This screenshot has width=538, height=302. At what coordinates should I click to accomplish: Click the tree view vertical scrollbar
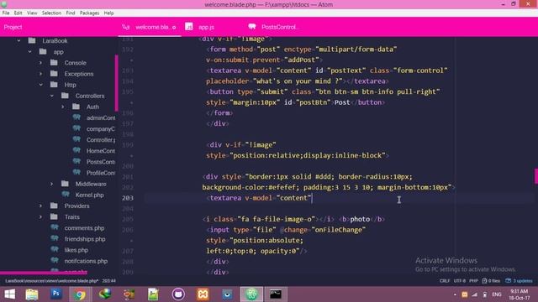click(117, 83)
